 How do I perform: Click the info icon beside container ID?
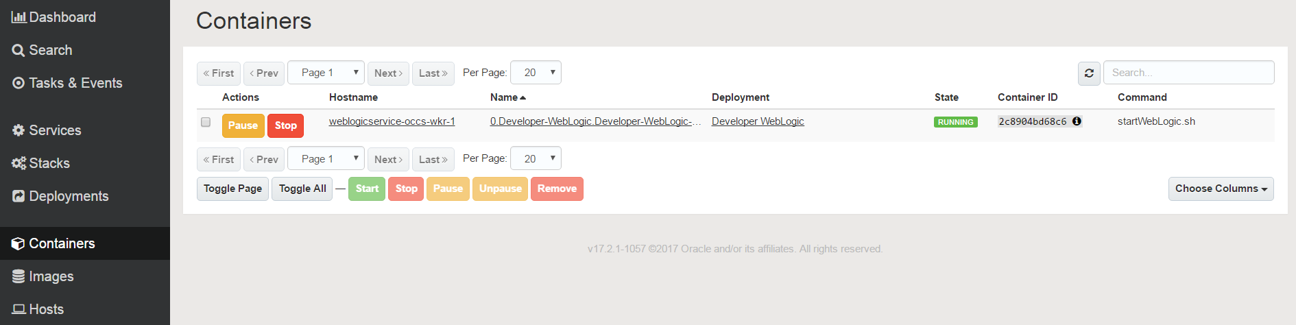tap(1077, 121)
